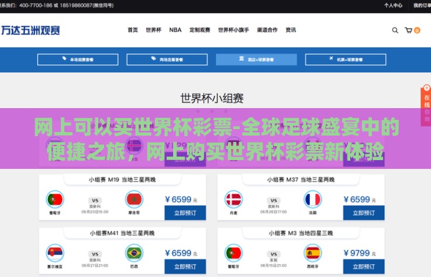Image resolution: width=431 pixels, height=277 pixels.
Task: Switch to the 酒店+球票套餐 tab
Action: click(256, 60)
